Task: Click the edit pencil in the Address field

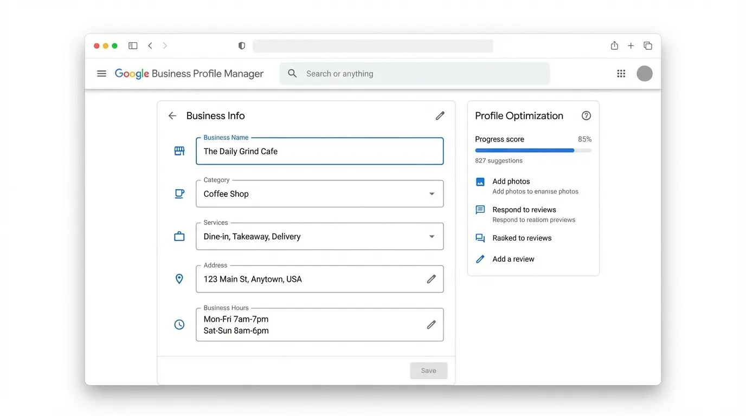Action: pyautogui.click(x=432, y=278)
